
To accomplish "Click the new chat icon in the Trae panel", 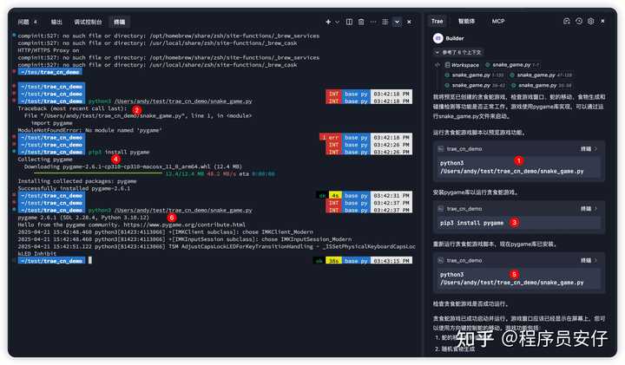I will point(567,21).
